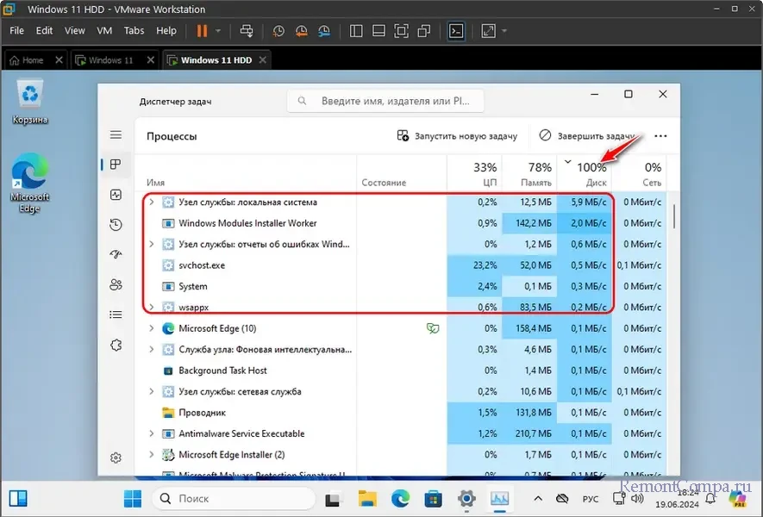Expand the Microsoft Edge (10) process group
This screenshot has height=517, width=763.
(152, 328)
